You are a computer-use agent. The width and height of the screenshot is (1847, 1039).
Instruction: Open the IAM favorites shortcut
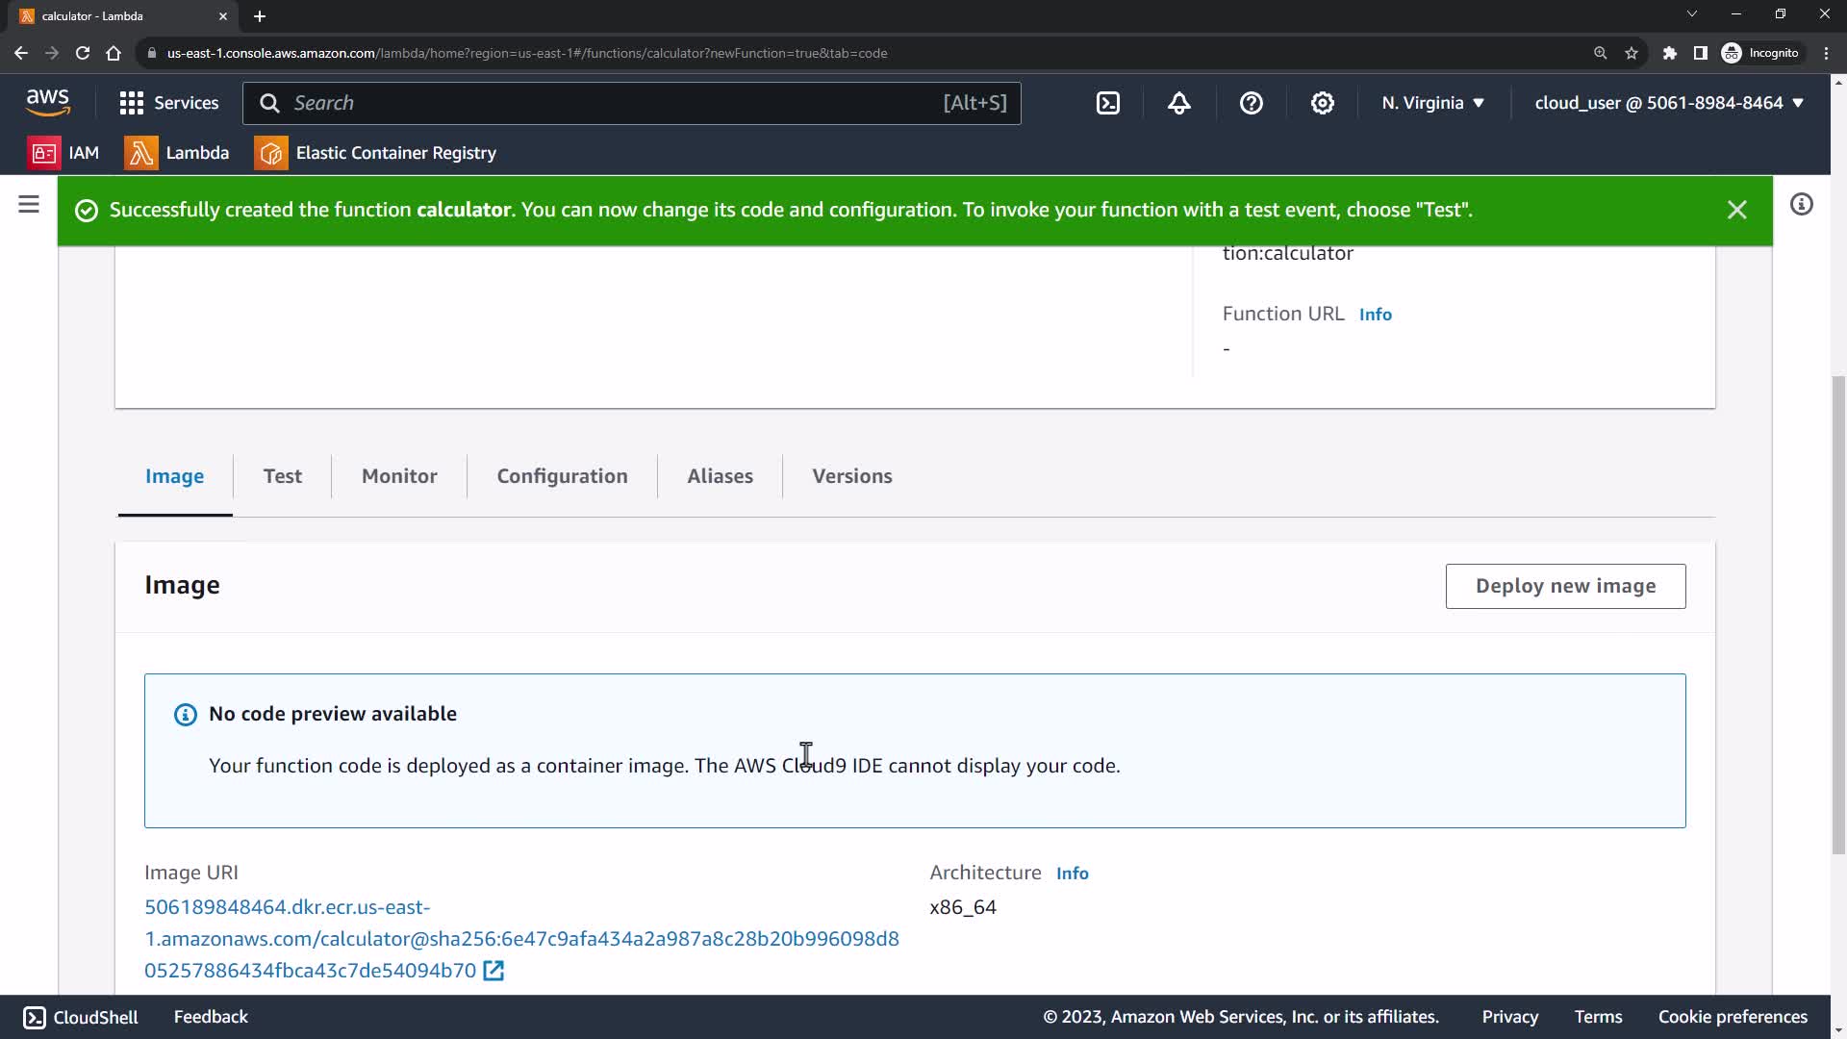(x=63, y=153)
